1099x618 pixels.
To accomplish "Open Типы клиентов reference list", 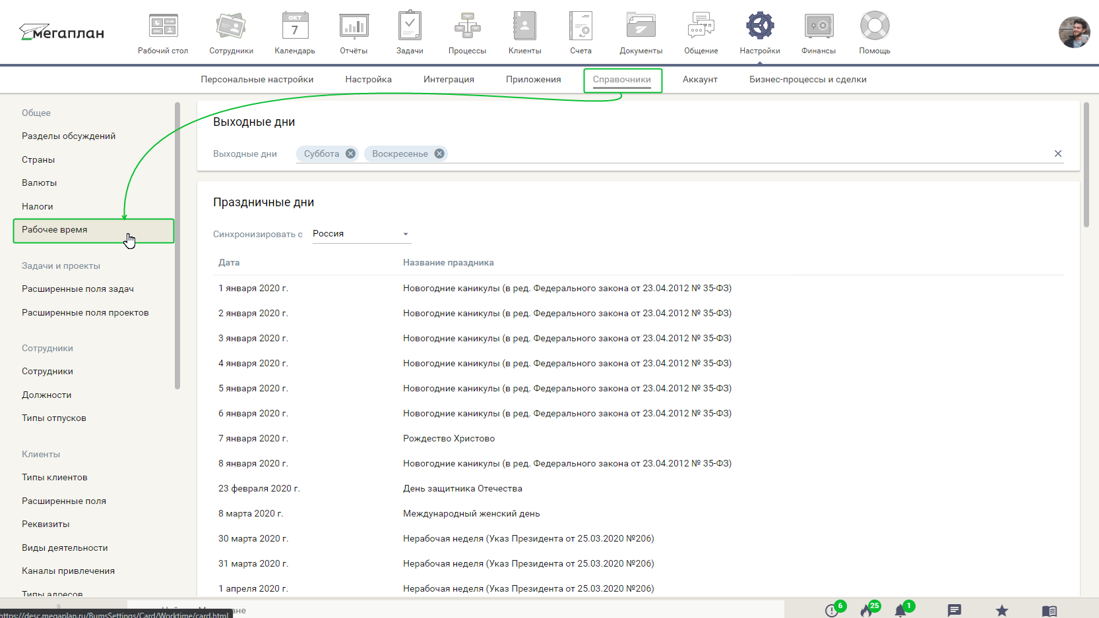I will click(55, 478).
